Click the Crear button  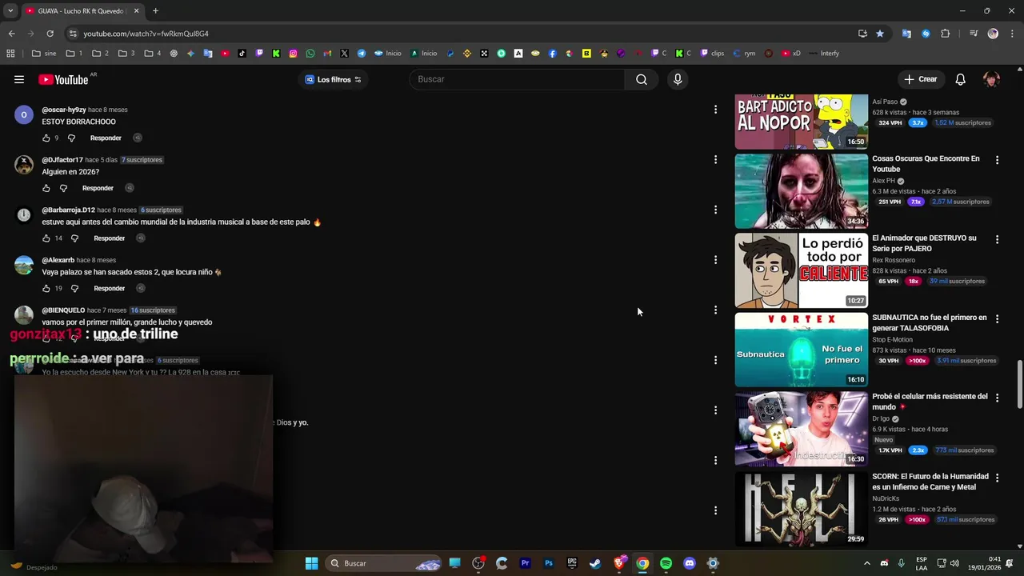tap(921, 79)
